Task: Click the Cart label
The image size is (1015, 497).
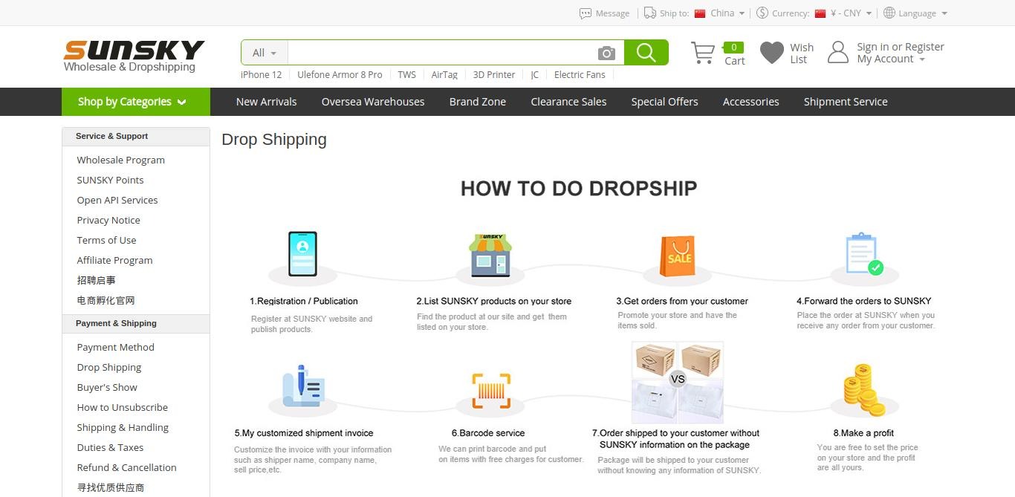Action: tap(735, 61)
